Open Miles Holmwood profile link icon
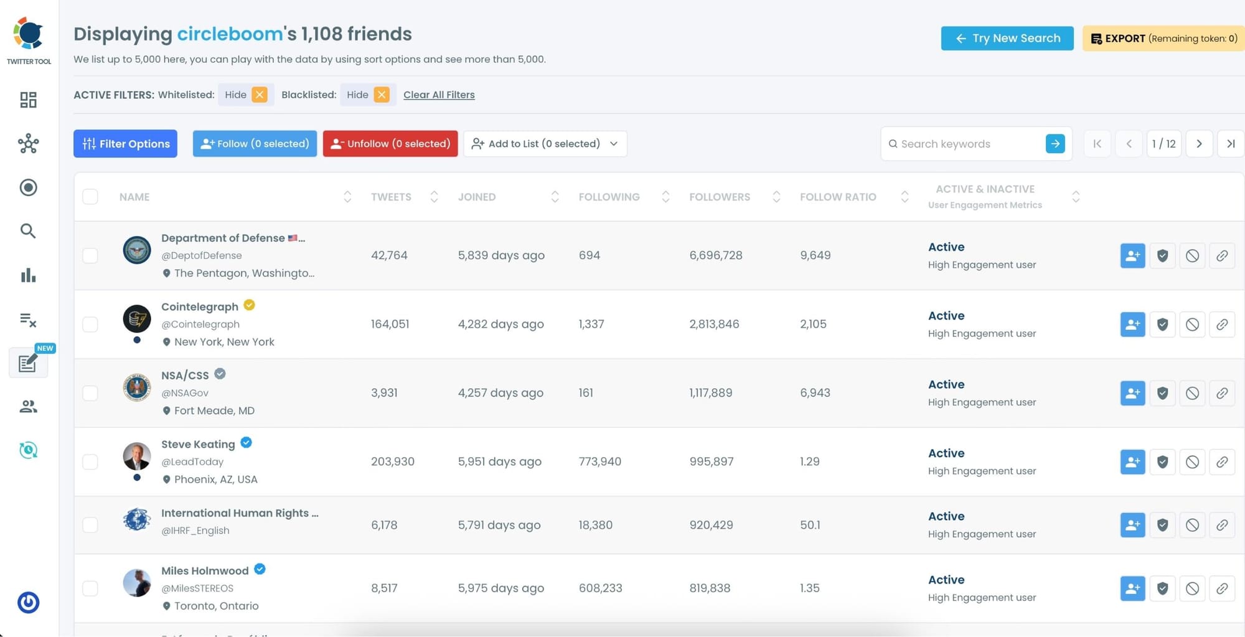Image resolution: width=1245 pixels, height=637 pixels. (1222, 588)
